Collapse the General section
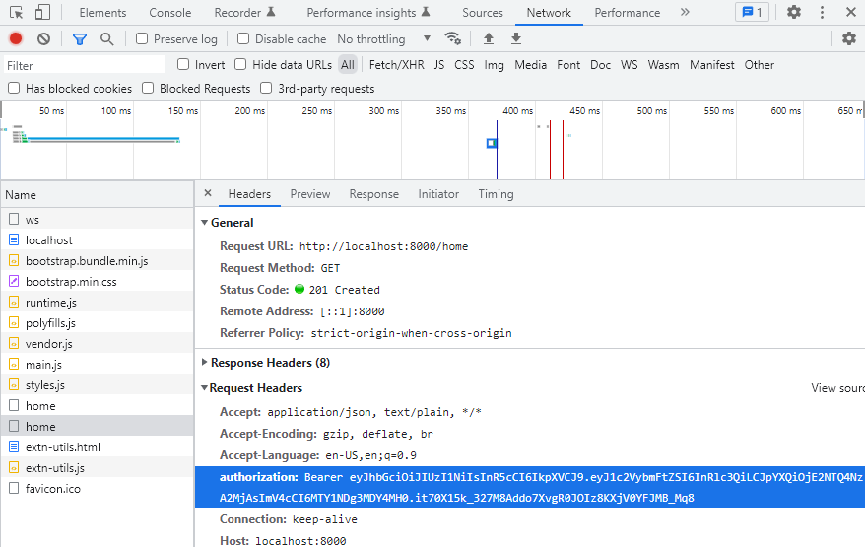The image size is (865, 547). tap(228, 223)
